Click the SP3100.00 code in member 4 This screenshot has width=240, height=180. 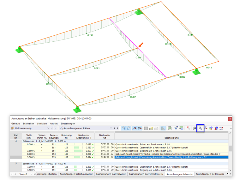coord(107,147)
